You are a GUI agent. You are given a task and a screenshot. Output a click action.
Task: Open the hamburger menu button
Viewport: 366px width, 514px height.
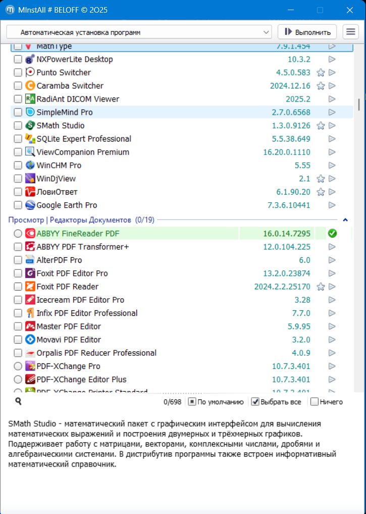(350, 32)
